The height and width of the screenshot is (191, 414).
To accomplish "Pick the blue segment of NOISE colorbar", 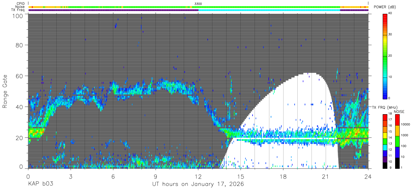I will click(x=397, y=152).
